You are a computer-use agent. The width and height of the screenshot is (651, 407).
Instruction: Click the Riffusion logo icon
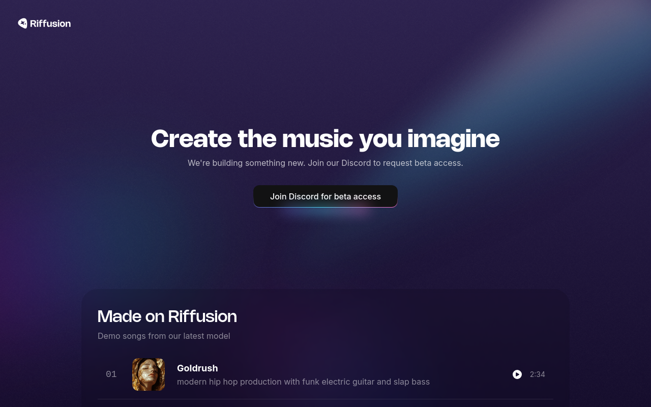pyautogui.click(x=22, y=23)
